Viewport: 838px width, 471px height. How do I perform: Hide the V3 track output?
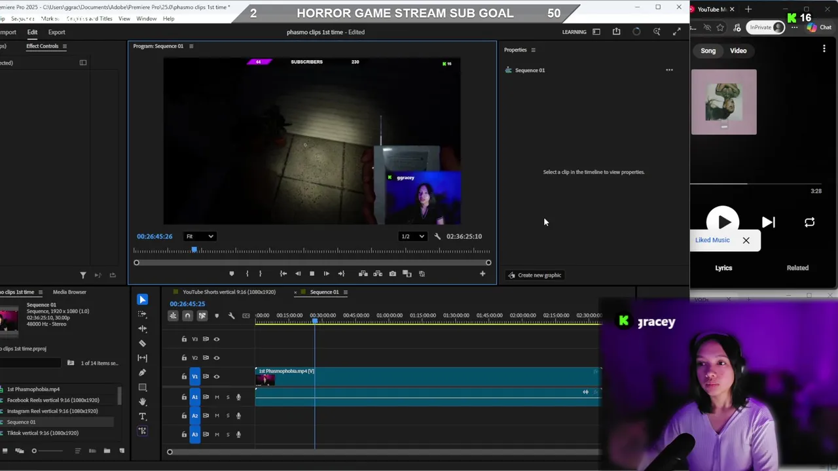click(x=217, y=339)
